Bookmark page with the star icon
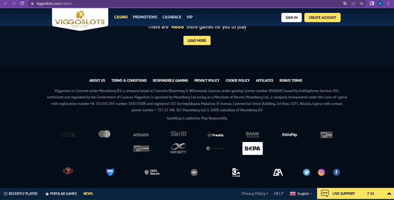 click(362, 3)
